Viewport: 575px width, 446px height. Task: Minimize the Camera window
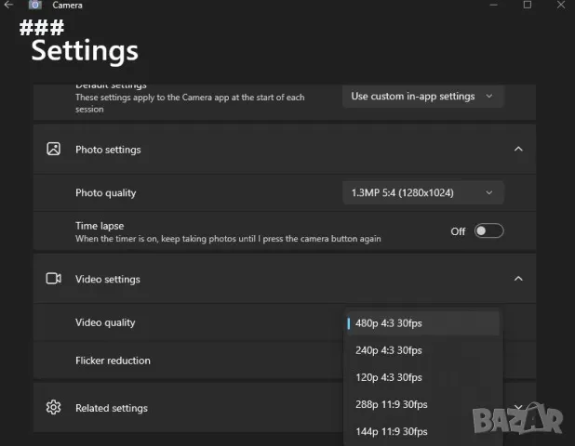(x=494, y=6)
